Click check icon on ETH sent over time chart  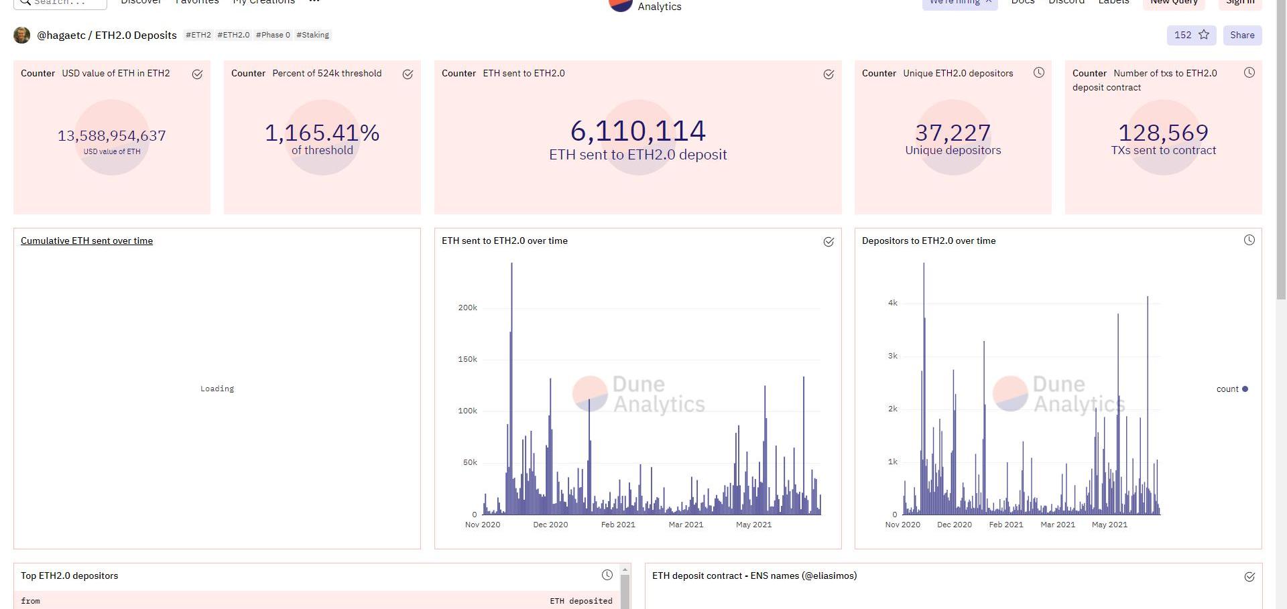click(829, 242)
